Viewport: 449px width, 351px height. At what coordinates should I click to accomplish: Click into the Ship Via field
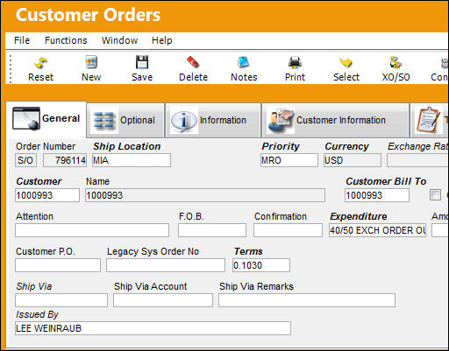pyautogui.click(x=61, y=300)
